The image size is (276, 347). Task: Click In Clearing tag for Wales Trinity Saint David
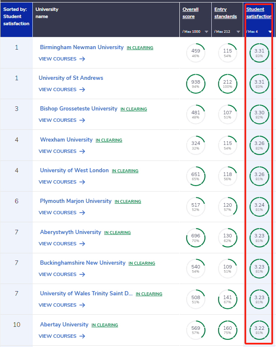click(x=149, y=294)
